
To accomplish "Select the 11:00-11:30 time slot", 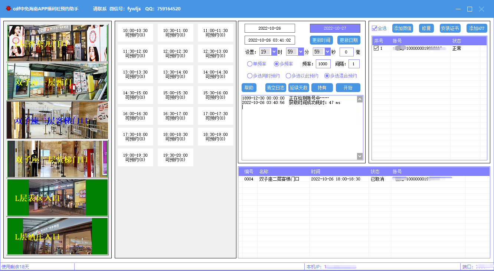I will (216, 33).
